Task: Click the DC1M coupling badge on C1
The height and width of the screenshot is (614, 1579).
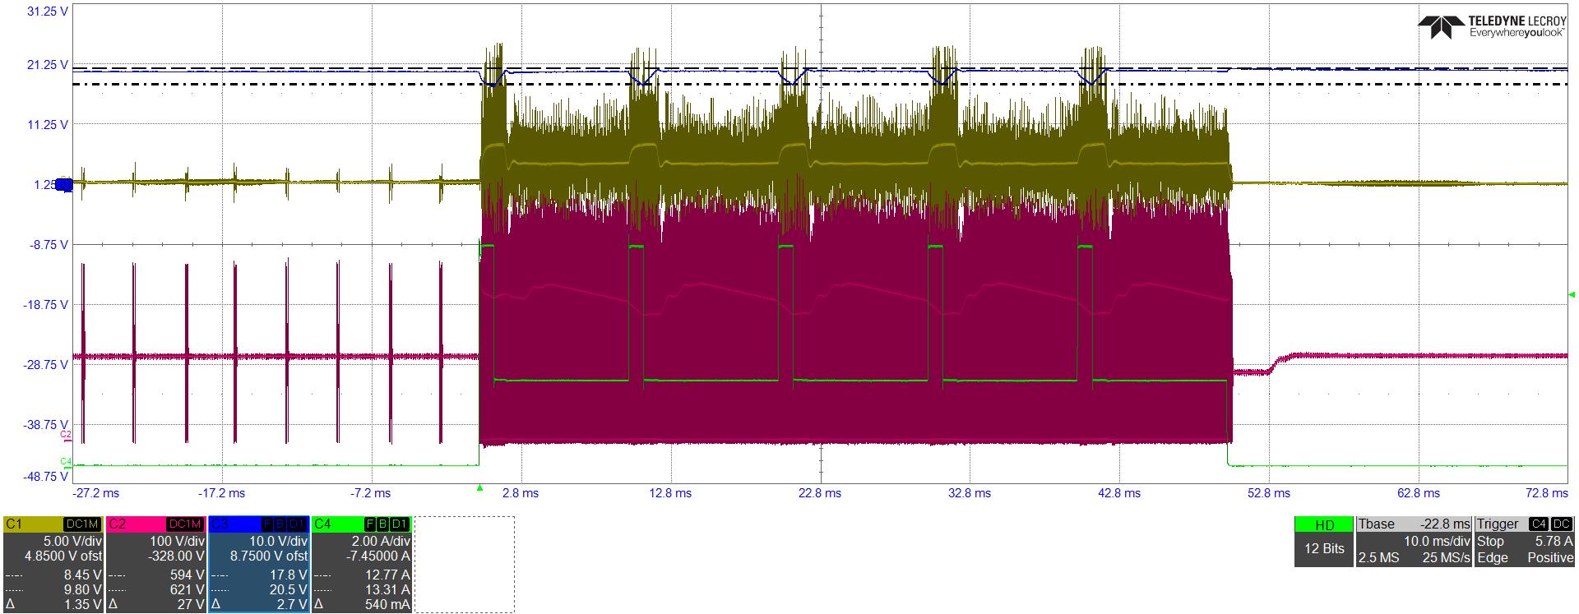Action: pos(83,524)
